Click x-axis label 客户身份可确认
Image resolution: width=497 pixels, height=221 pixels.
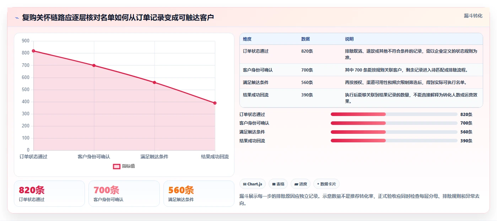pos(94,157)
